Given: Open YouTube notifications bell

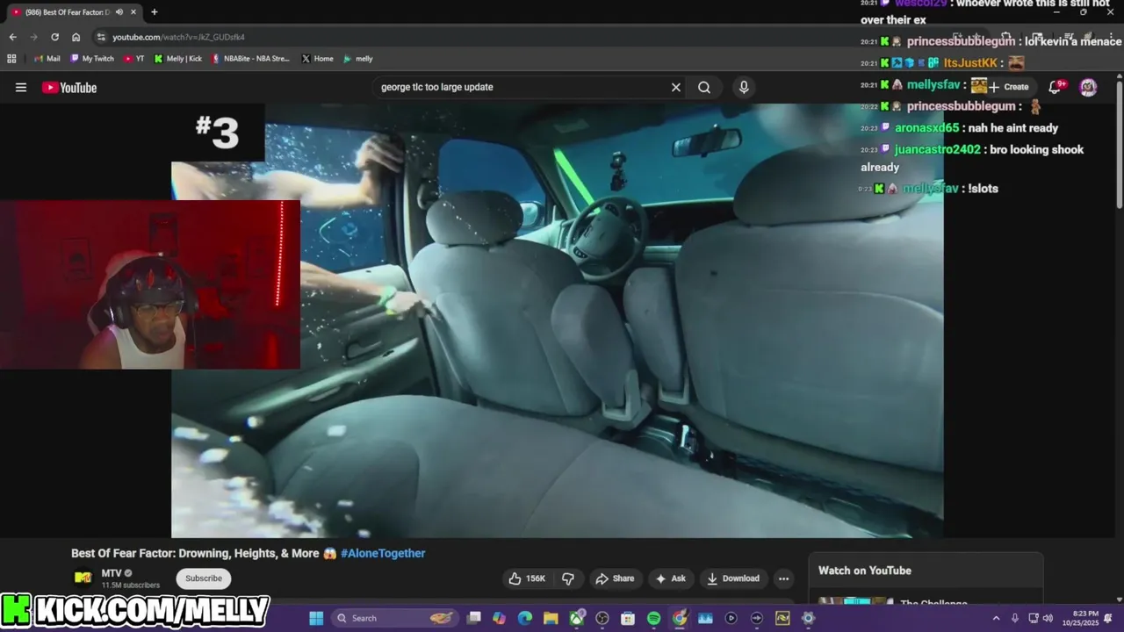Looking at the screenshot, I should click(1056, 86).
